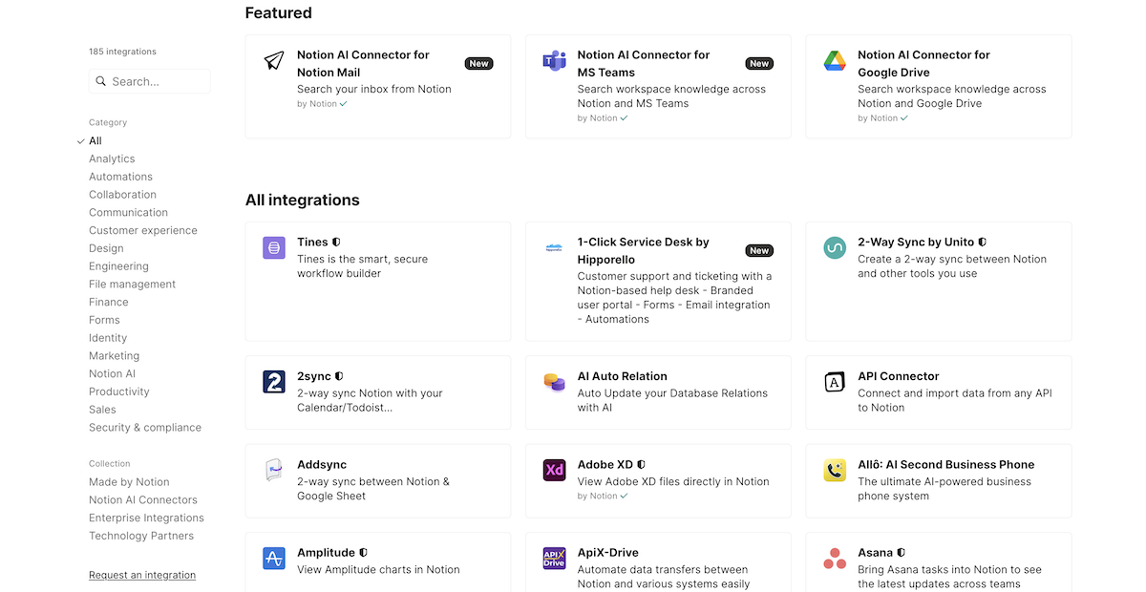Click the Google Drive icon on the featured connector card
The image size is (1146, 592).
(834, 60)
